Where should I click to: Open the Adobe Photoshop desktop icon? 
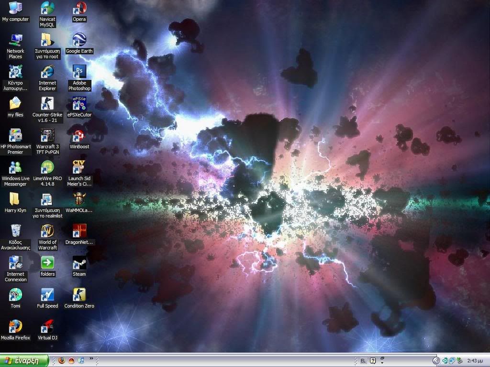tap(79, 72)
